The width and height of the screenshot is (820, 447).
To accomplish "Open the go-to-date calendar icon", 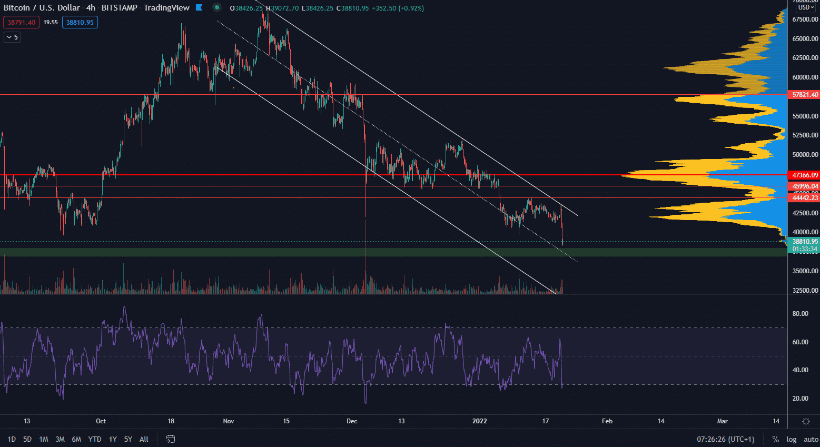I will tap(170, 439).
